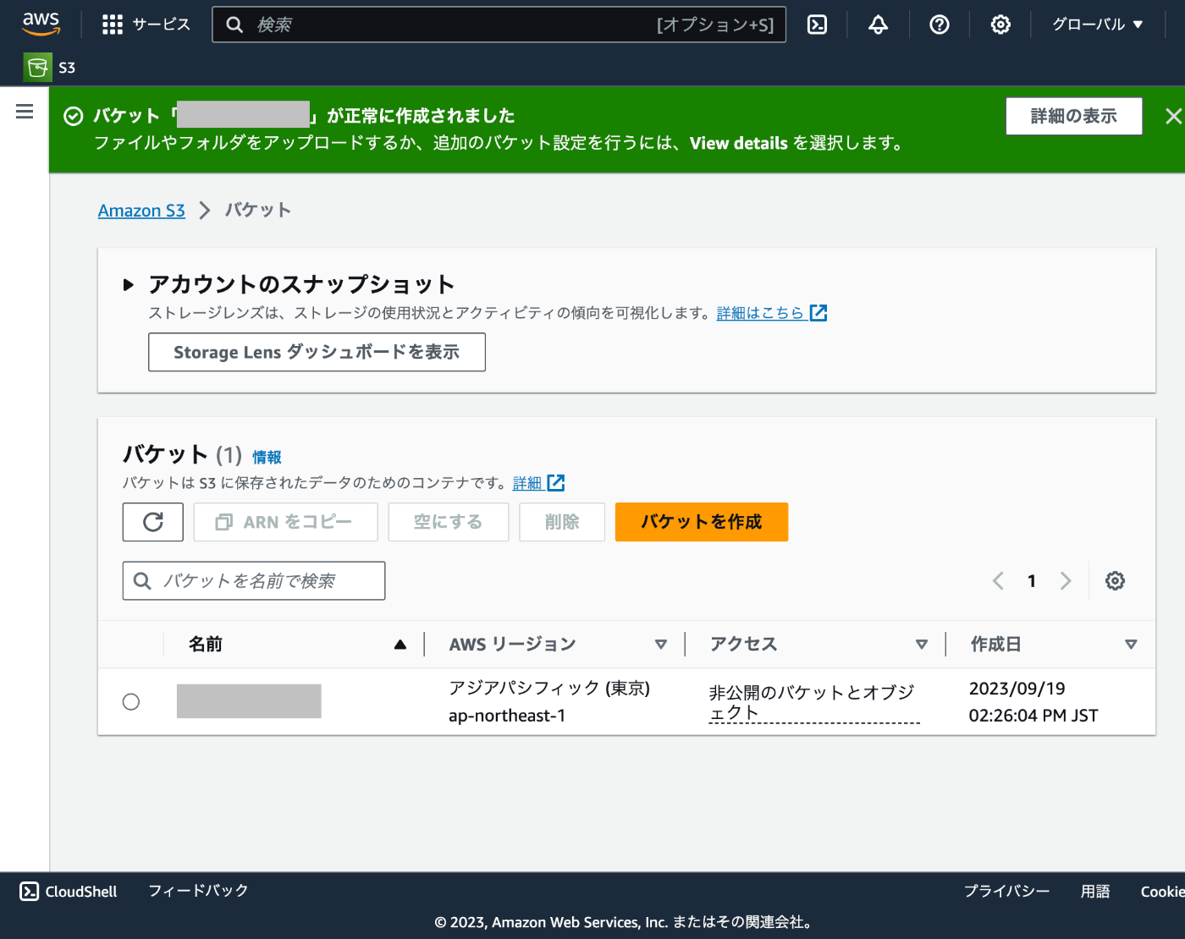
Task: Click the AWS logo home icon
Action: [x=41, y=24]
